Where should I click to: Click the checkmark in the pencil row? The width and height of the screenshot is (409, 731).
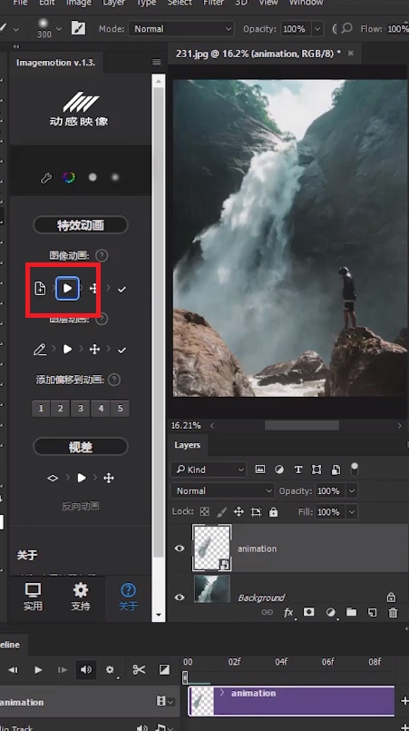pos(122,350)
